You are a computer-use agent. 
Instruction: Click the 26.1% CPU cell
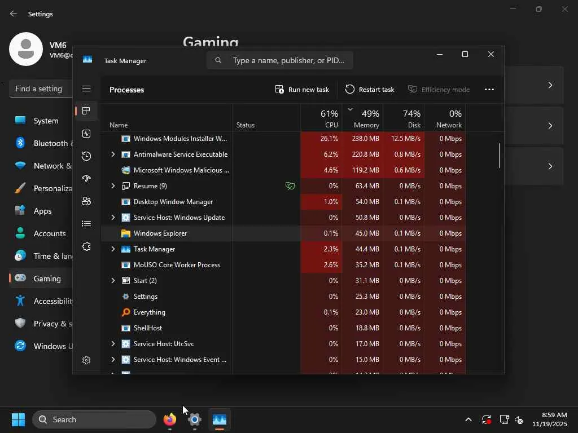321,139
